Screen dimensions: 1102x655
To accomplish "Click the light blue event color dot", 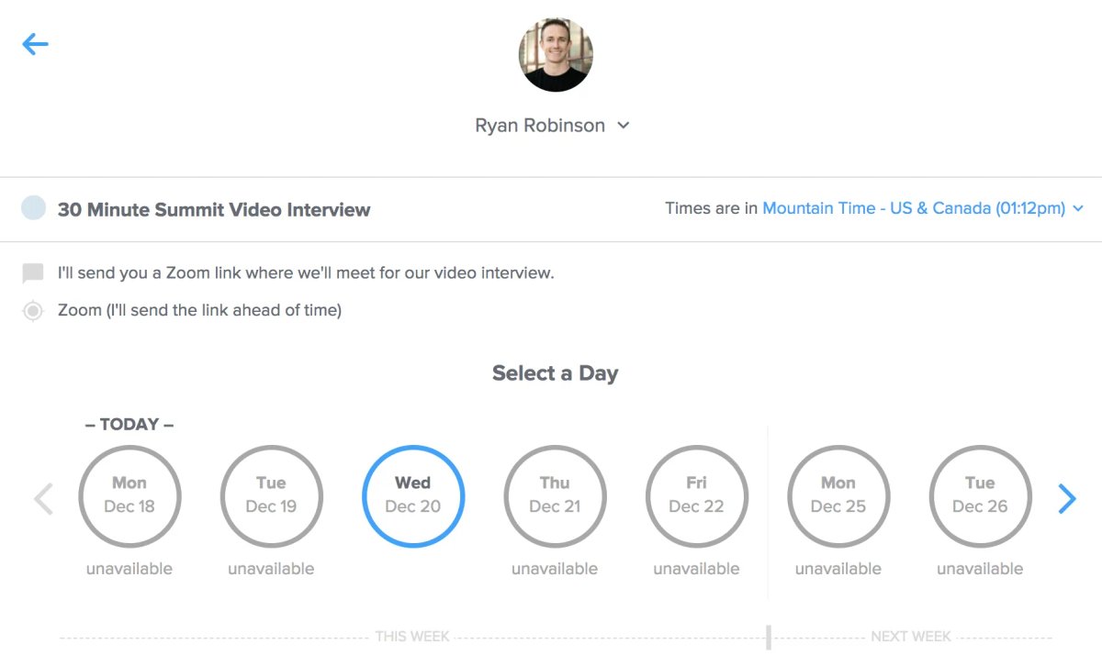I will coord(34,208).
